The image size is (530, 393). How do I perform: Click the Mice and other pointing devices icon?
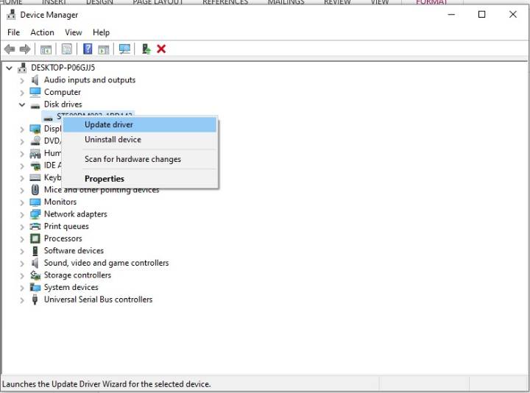tap(35, 190)
